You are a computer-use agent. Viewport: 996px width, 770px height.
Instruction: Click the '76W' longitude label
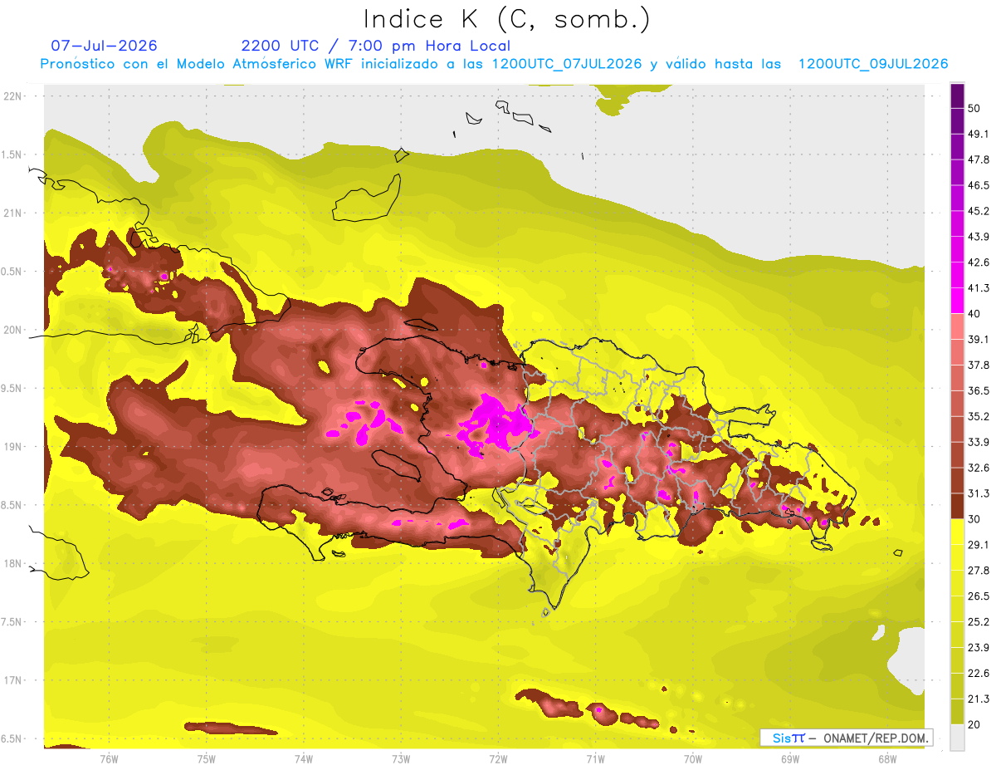[x=109, y=759]
